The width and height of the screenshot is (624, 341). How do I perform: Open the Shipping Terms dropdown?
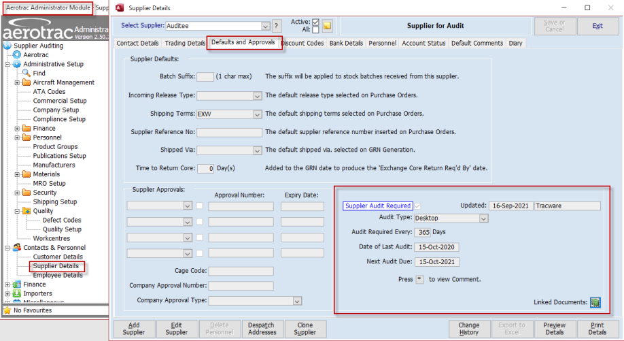(257, 114)
